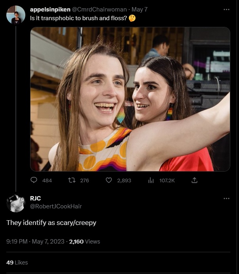Image resolution: width=239 pixels, height=274 pixels.
Task: Open the views analytics bar chart icon
Action: point(151,180)
